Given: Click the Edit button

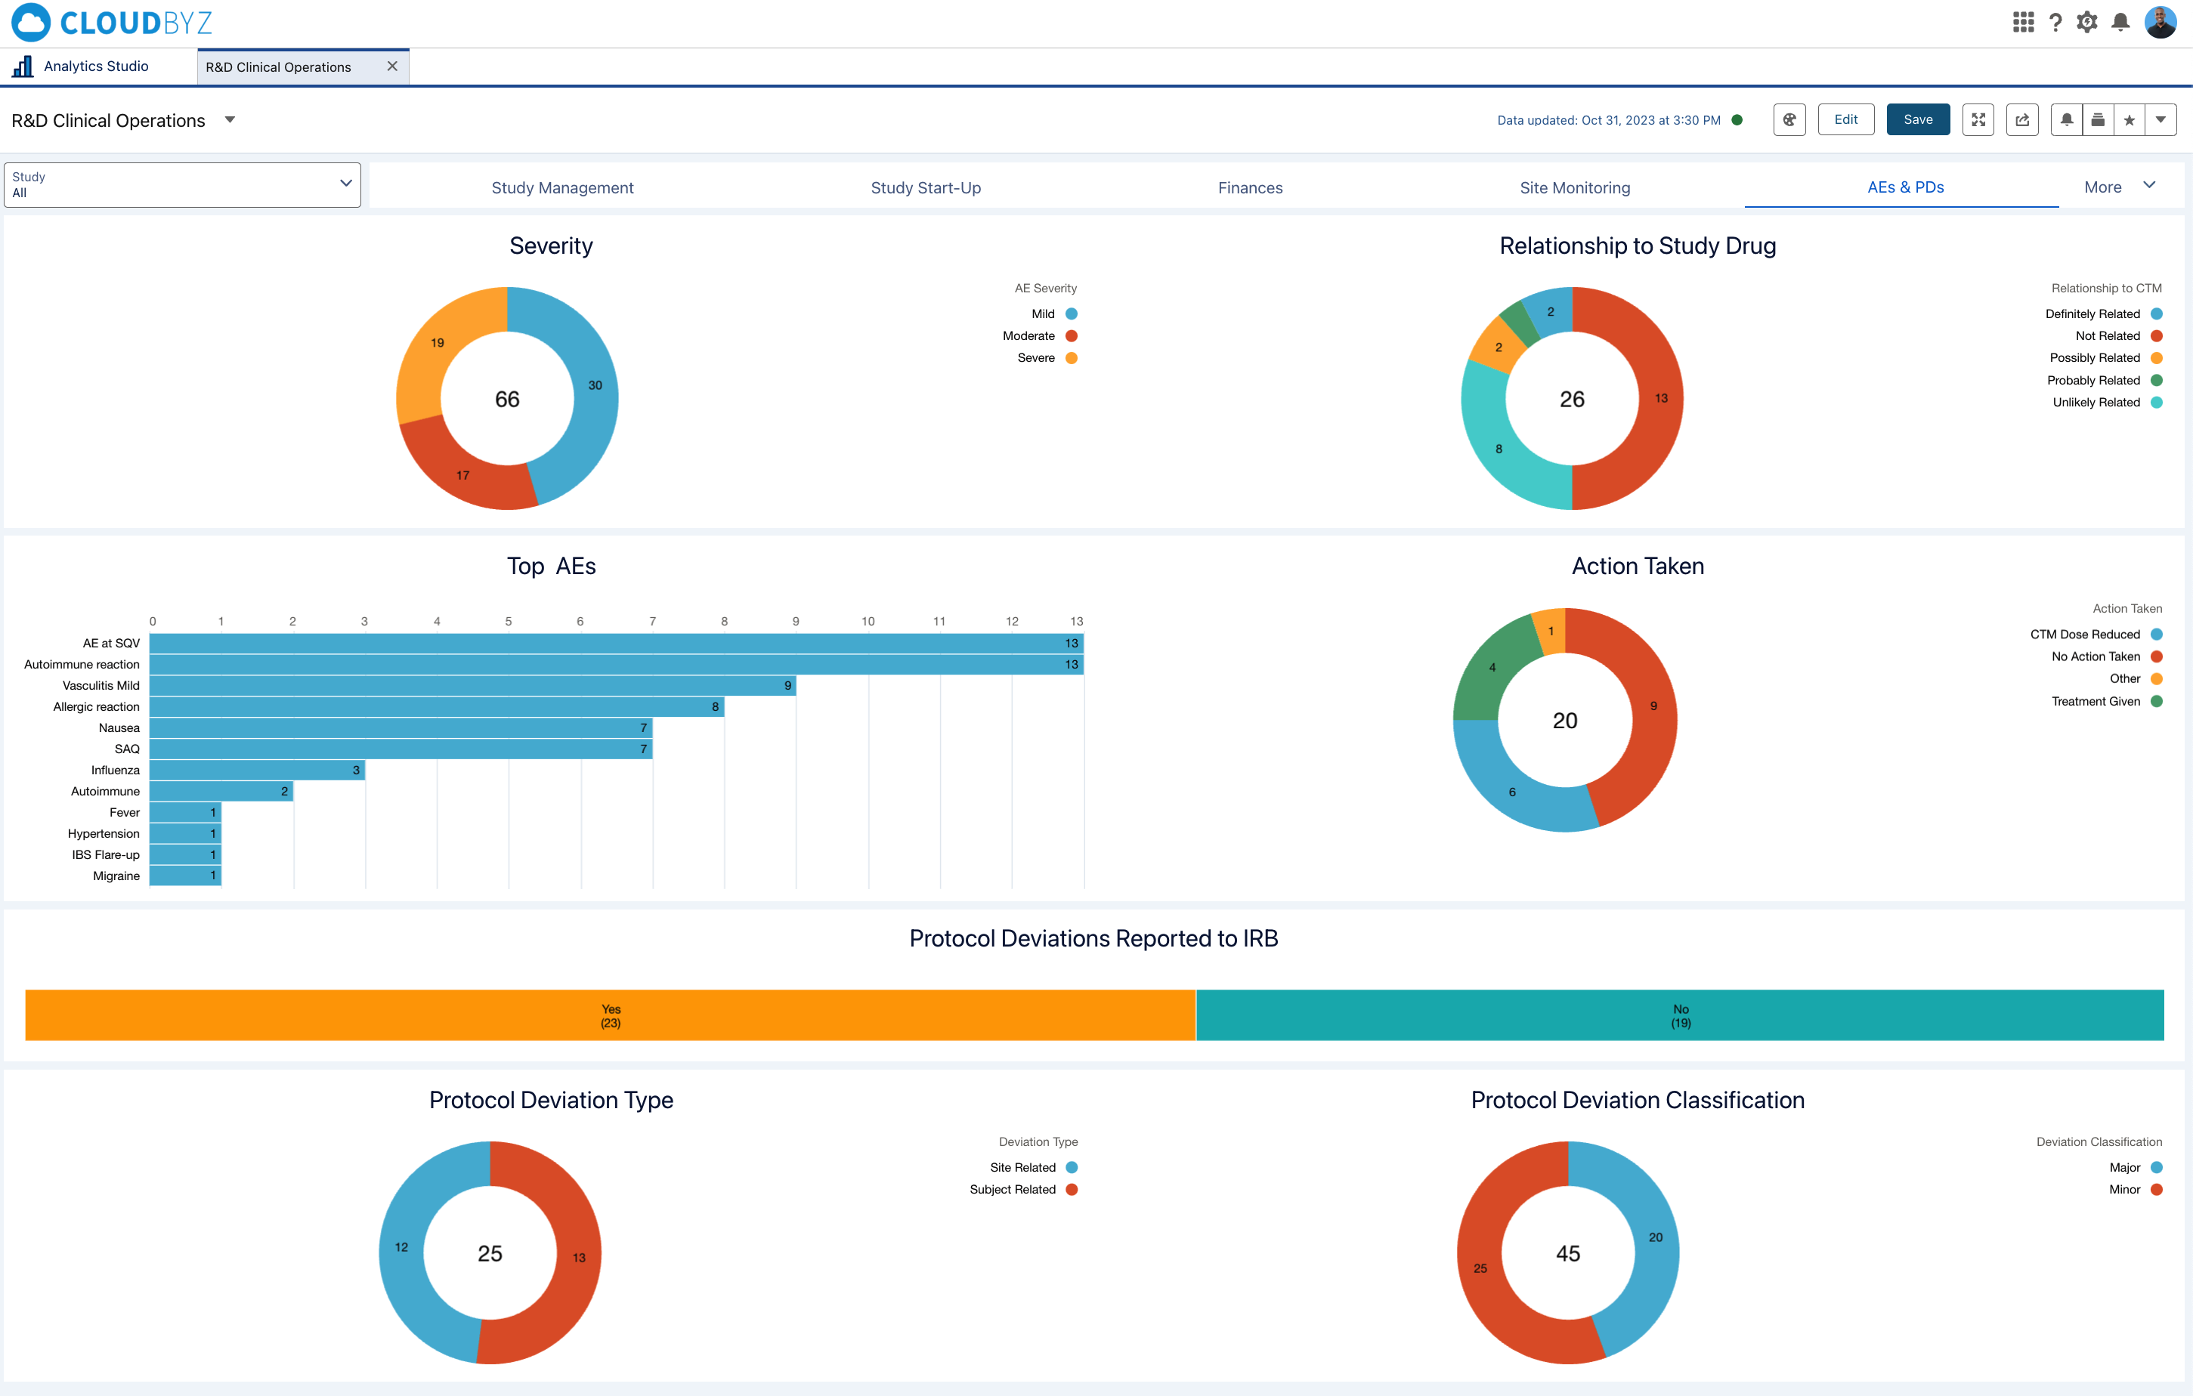Looking at the screenshot, I should (x=1846, y=119).
